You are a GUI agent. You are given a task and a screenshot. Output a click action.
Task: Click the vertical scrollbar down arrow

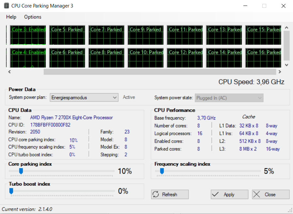click(x=286, y=65)
